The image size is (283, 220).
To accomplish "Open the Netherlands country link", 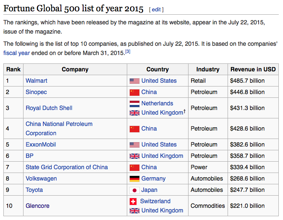I will 157,103.
